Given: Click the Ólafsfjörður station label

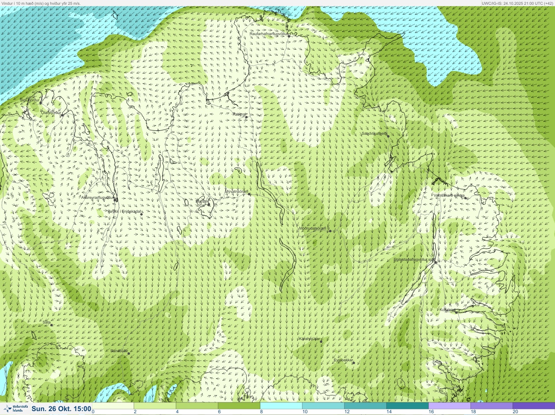Looking at the screenshot, I should 51,112.
